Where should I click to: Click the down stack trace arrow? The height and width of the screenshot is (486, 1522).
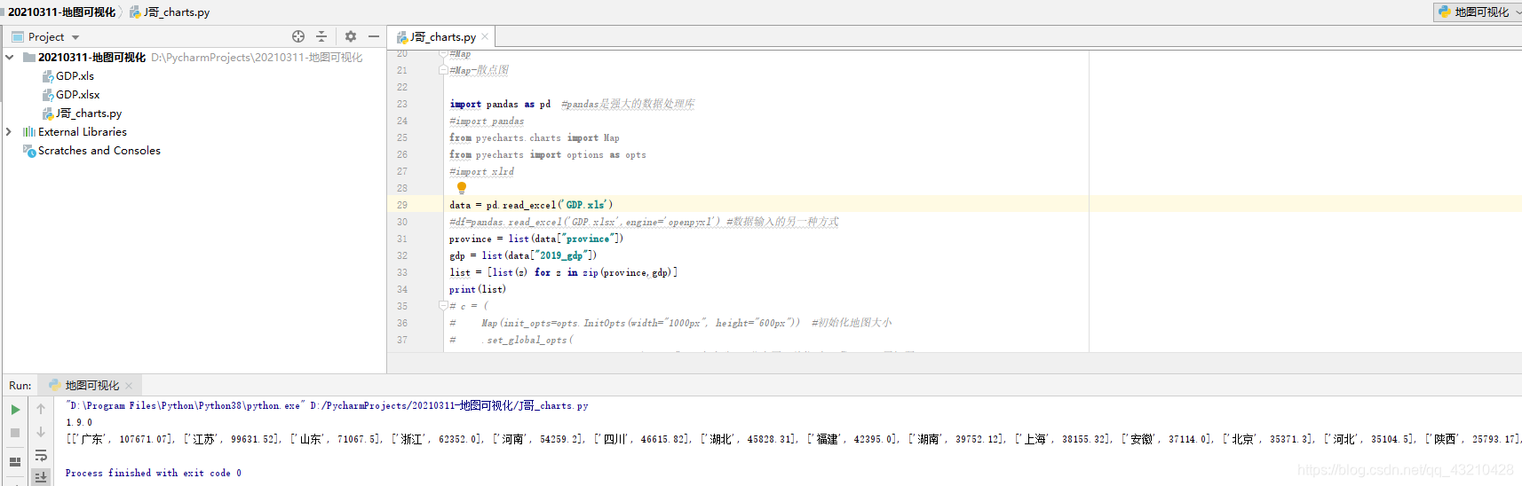pos(41,432)
